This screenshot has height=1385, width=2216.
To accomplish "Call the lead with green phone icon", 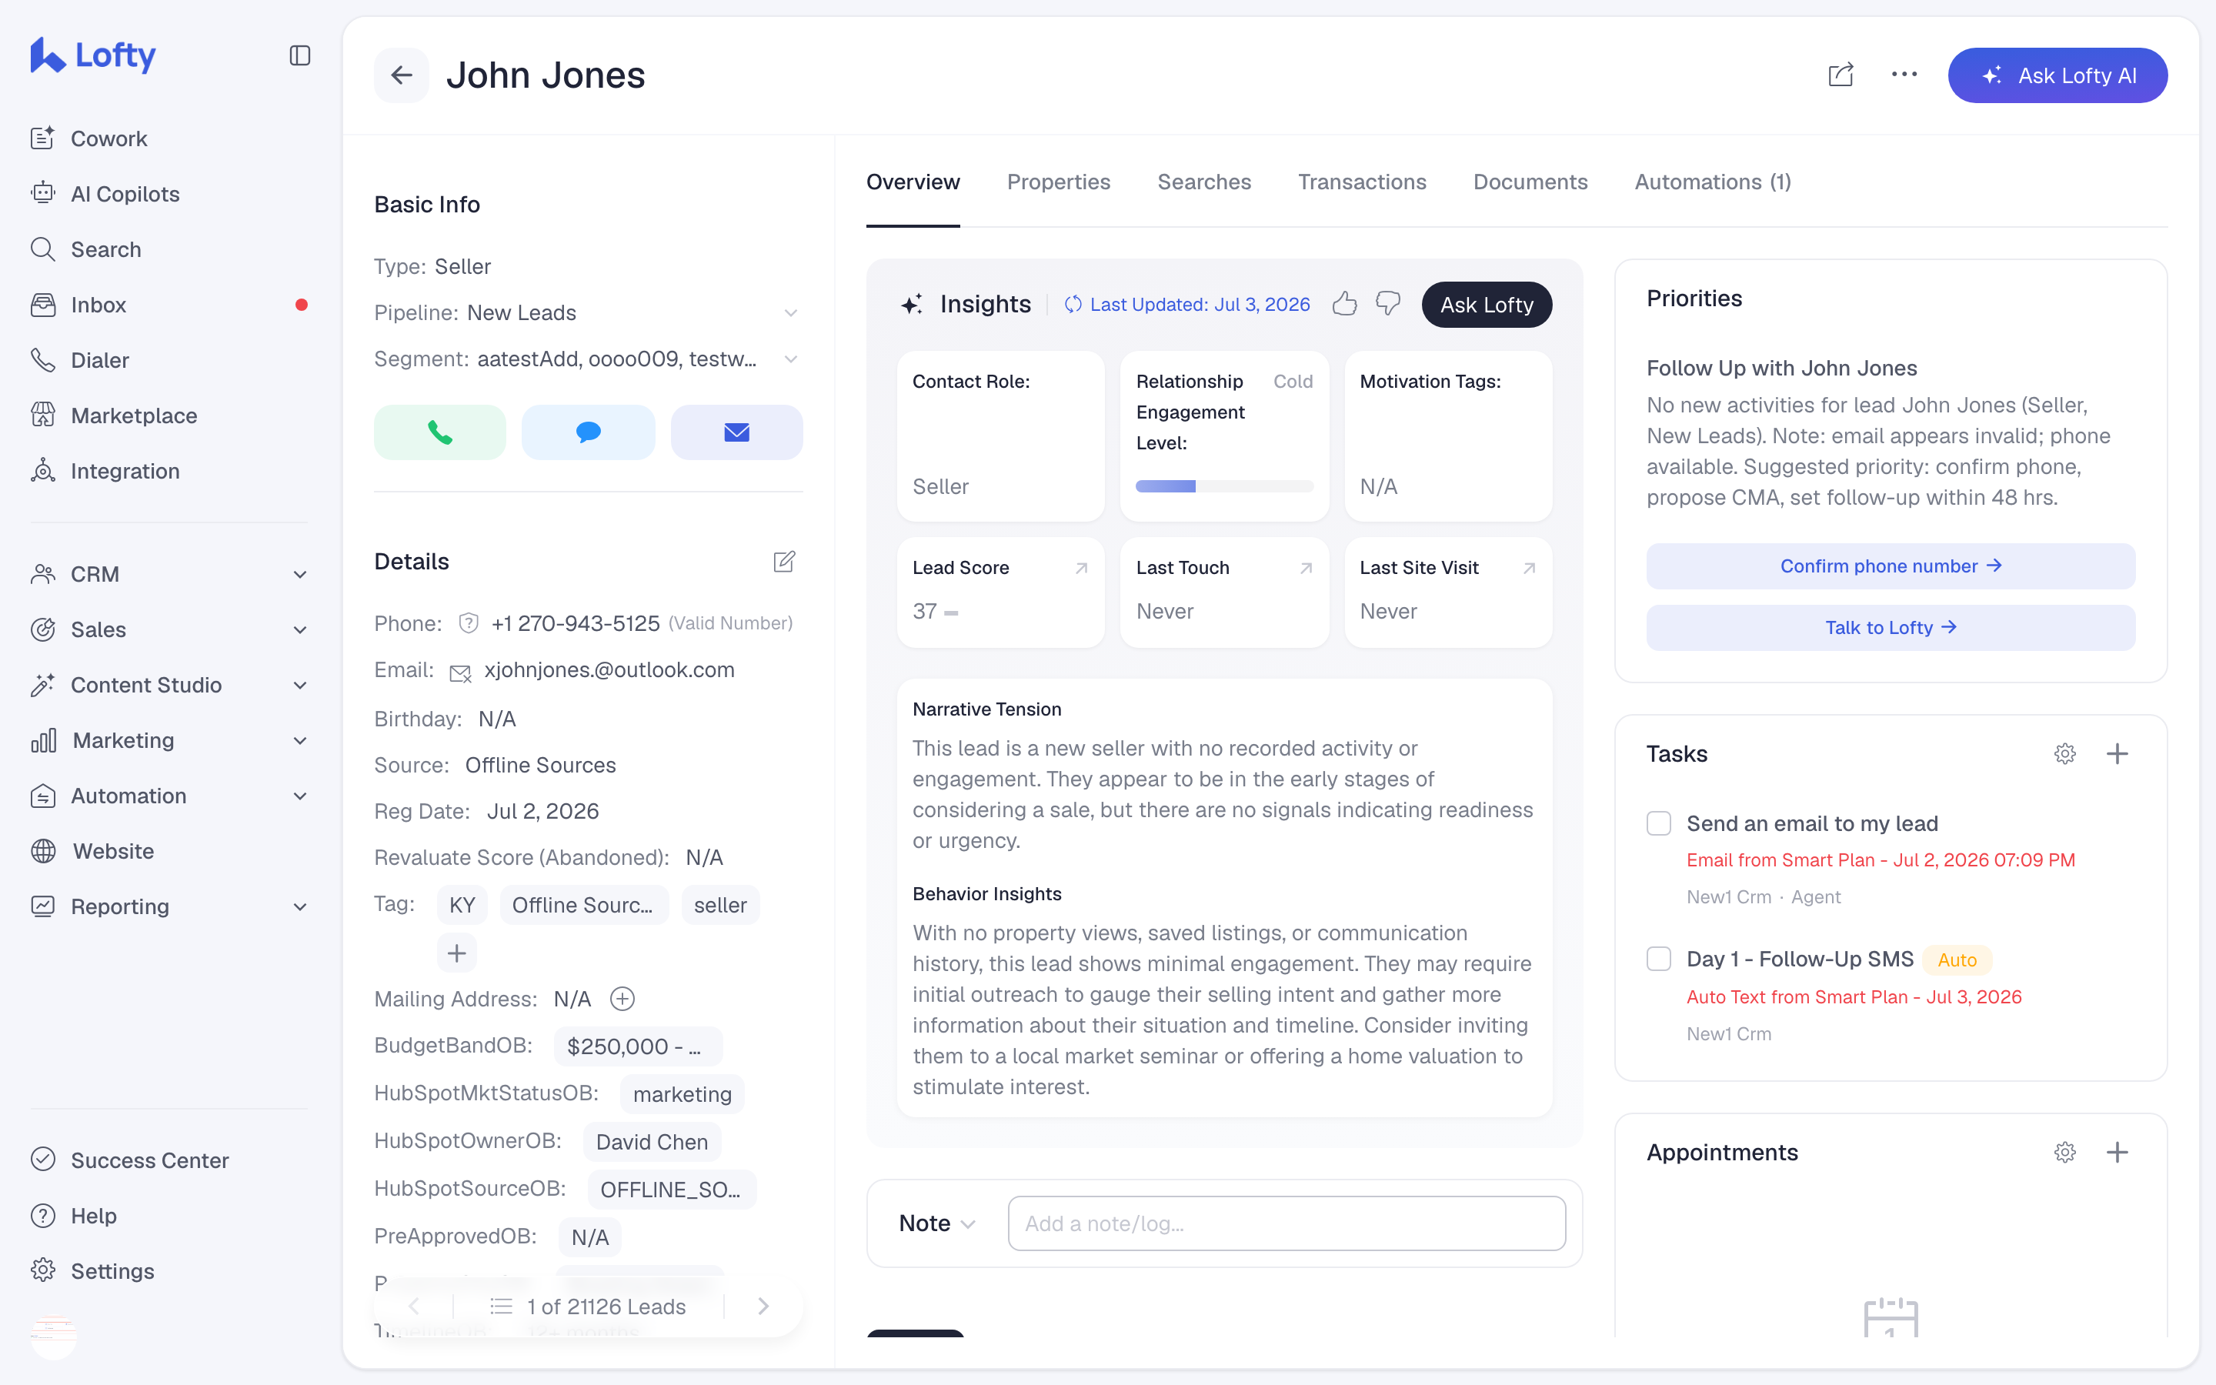I will [439, 432].
